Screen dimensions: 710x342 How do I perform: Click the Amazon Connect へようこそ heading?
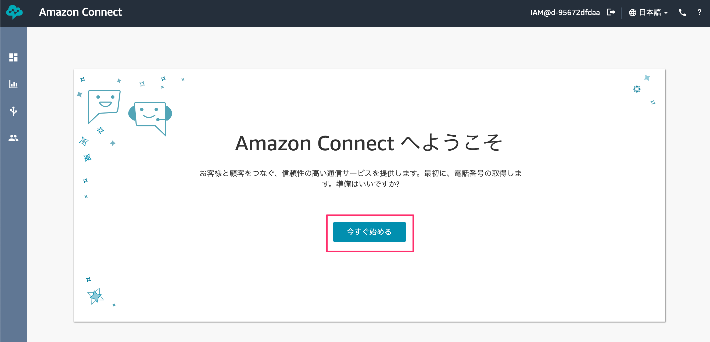tap(369, 143)
